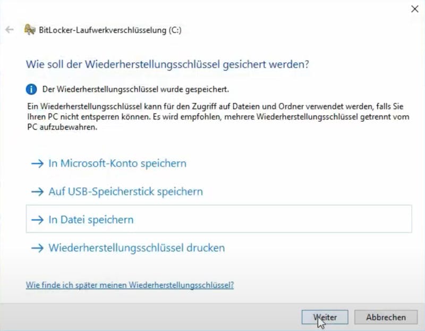
Task: Click the arrow icon beside In Datei speichern
Action: click(x=37, y=220)
